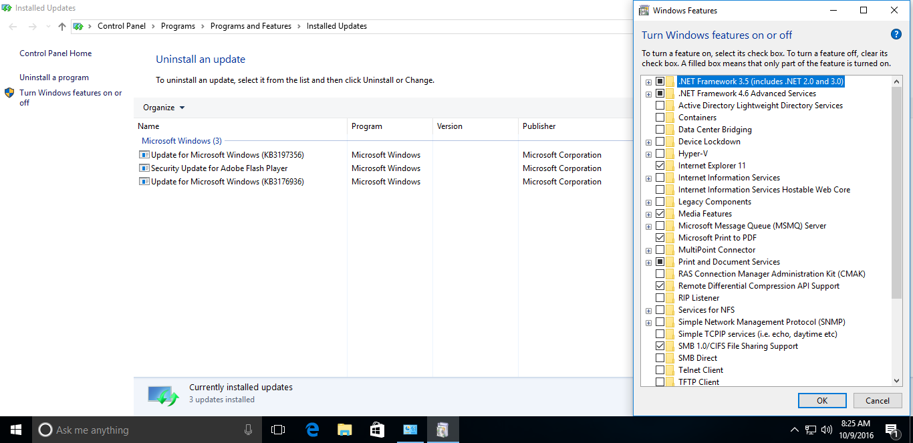
Task: Click the back arrow in Installed Updates
Action: tap(13, 27)
